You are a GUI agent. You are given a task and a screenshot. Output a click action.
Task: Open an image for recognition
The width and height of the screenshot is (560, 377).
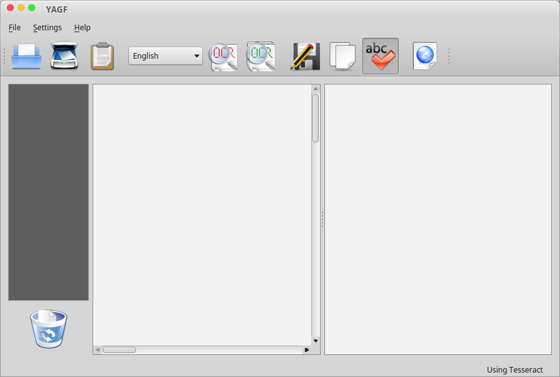click(x=25, y=55)
